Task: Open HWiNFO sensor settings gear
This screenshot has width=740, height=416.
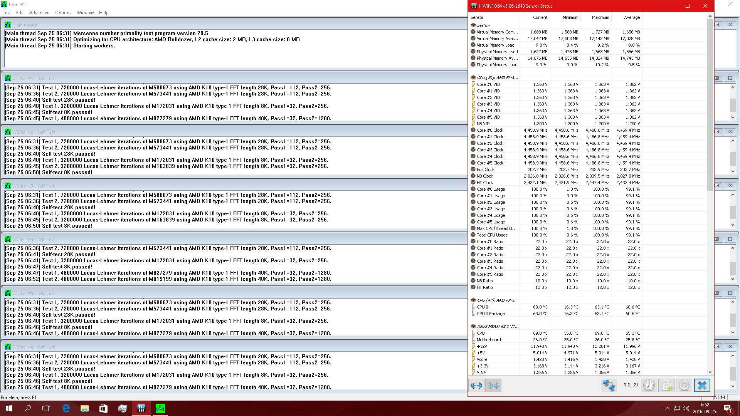Action: (684, 385)
